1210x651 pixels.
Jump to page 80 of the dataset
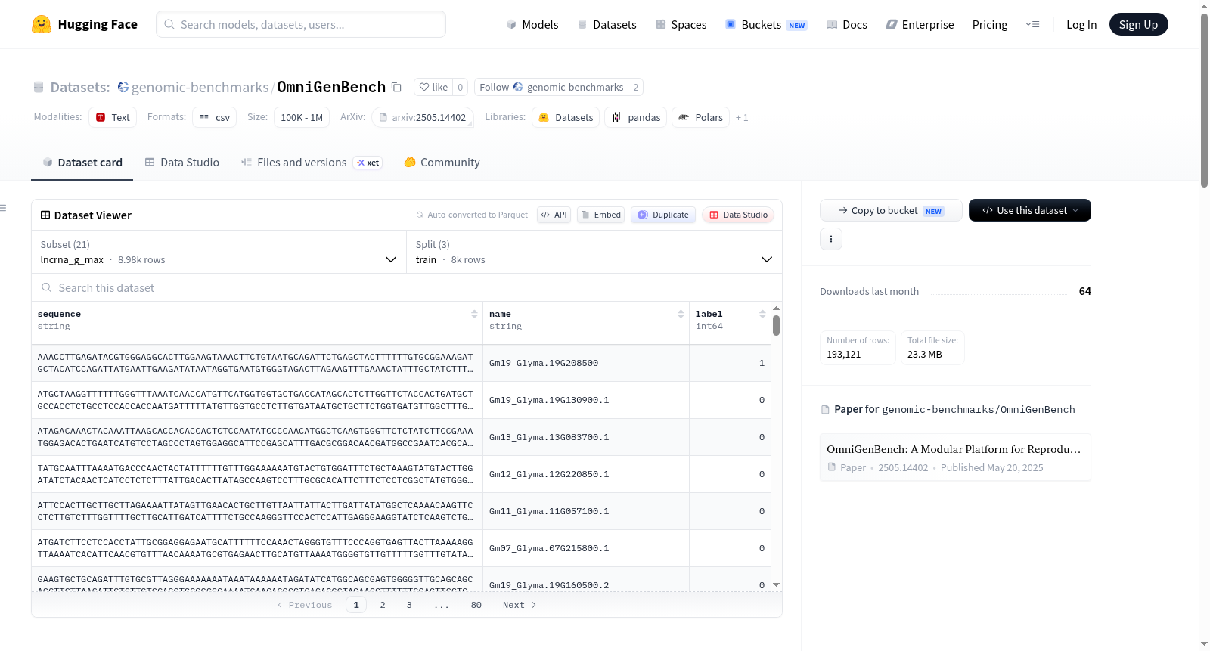pos(476,605)
